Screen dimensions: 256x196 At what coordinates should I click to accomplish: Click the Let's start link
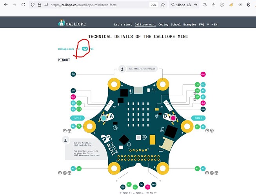pos(122,25)
